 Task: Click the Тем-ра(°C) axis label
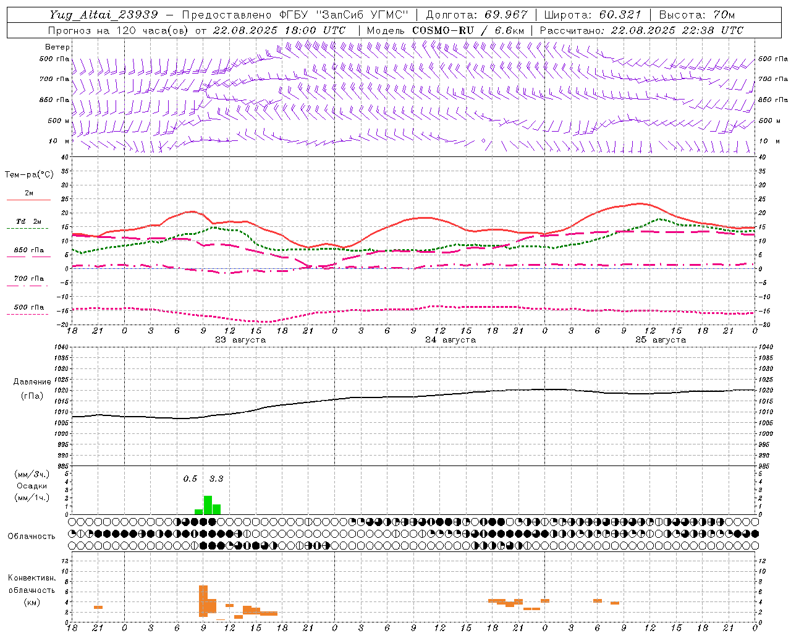click(x=29, y=175)
